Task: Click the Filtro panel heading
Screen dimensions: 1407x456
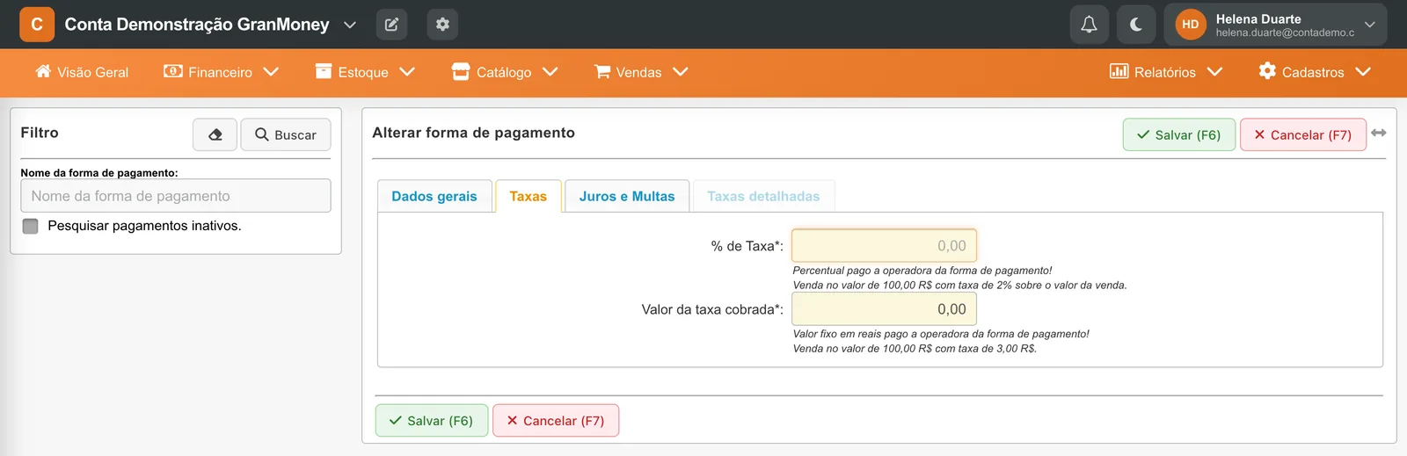Action: click(40, 133)
